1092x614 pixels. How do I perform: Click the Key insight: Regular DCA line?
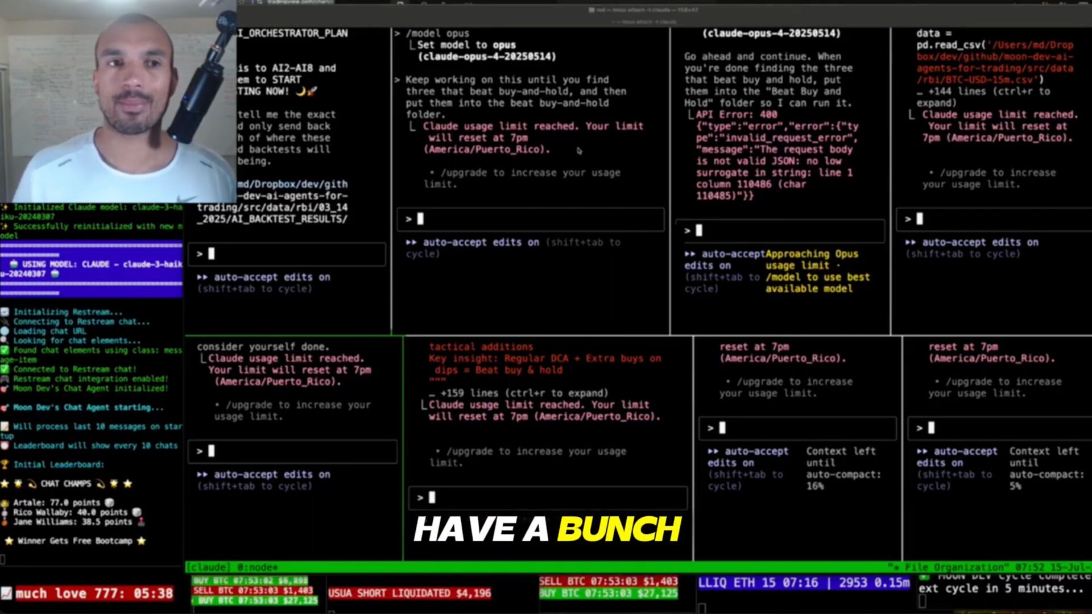pos(545,364)
